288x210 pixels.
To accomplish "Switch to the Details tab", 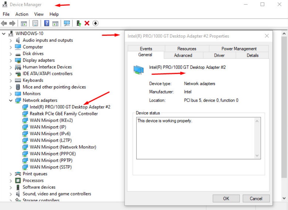I will tap(252, 55).
